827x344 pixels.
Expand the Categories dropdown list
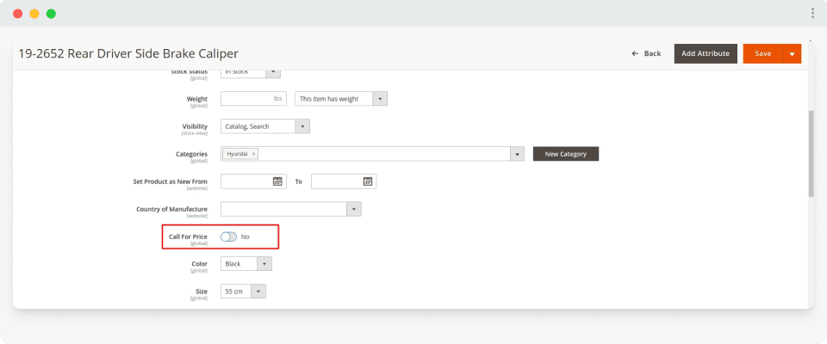(x=517, y=154)
